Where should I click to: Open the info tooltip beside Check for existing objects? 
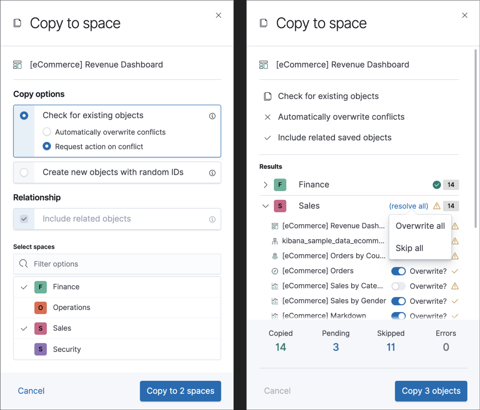coord(213,116)
